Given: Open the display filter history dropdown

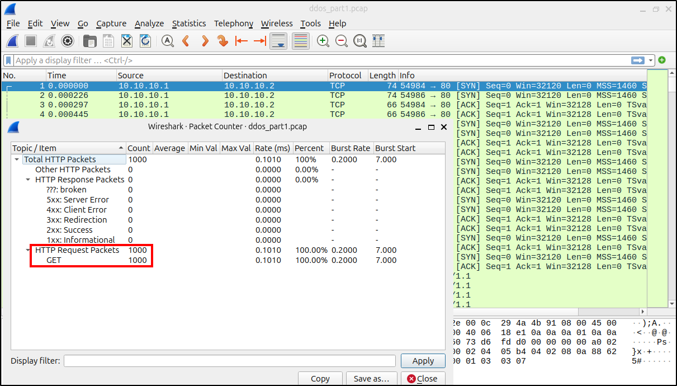Looking at the screenshot, I should point(651,60).
